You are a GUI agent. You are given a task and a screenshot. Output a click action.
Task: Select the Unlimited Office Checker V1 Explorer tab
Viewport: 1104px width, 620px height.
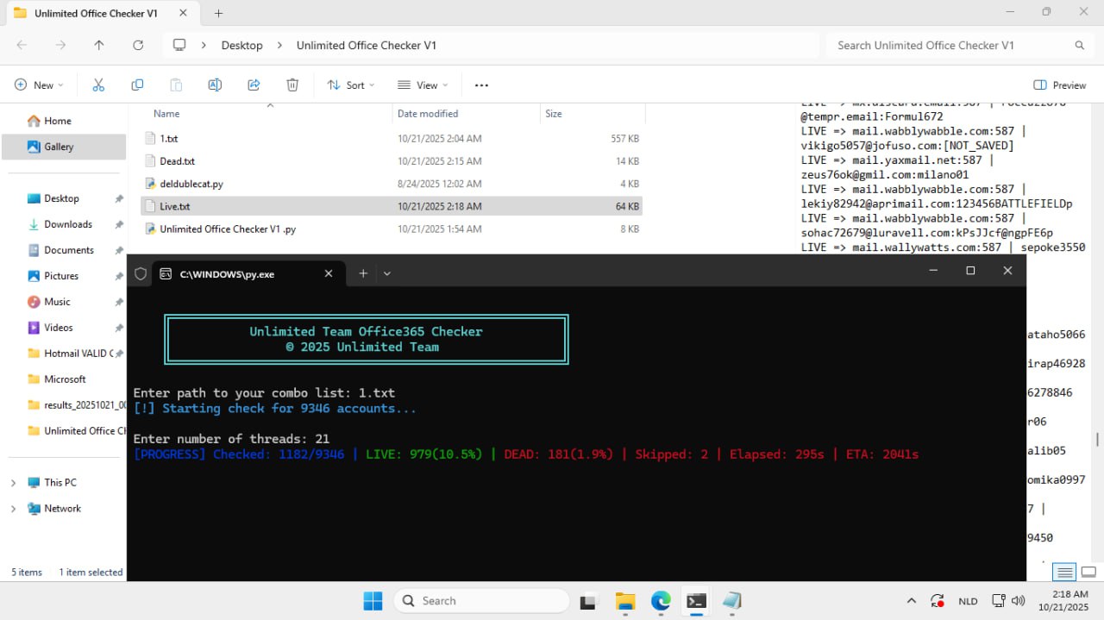(104, 13)
